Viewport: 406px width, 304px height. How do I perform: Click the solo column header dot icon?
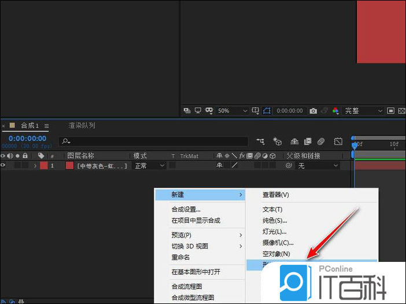pos(17,156)
